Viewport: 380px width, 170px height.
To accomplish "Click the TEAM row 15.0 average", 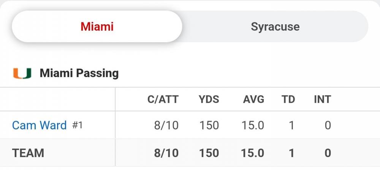I will [252, 153].
